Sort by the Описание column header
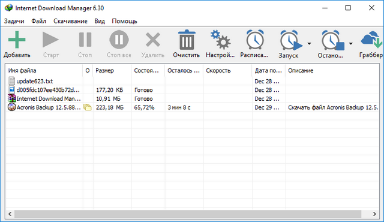 pyautogui.click(x=332, y=70)
